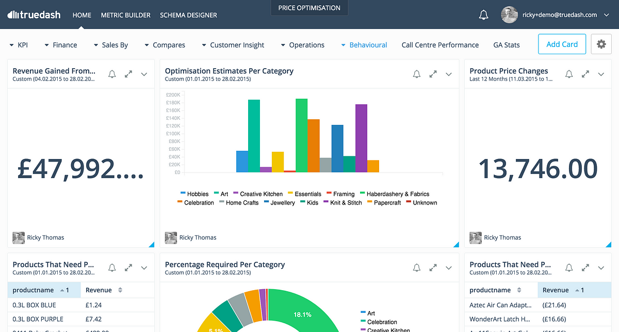The image size is (619, 332).
Task: Select the Aztec Air Can Adapt row
Action: click(x=538, y=305)
